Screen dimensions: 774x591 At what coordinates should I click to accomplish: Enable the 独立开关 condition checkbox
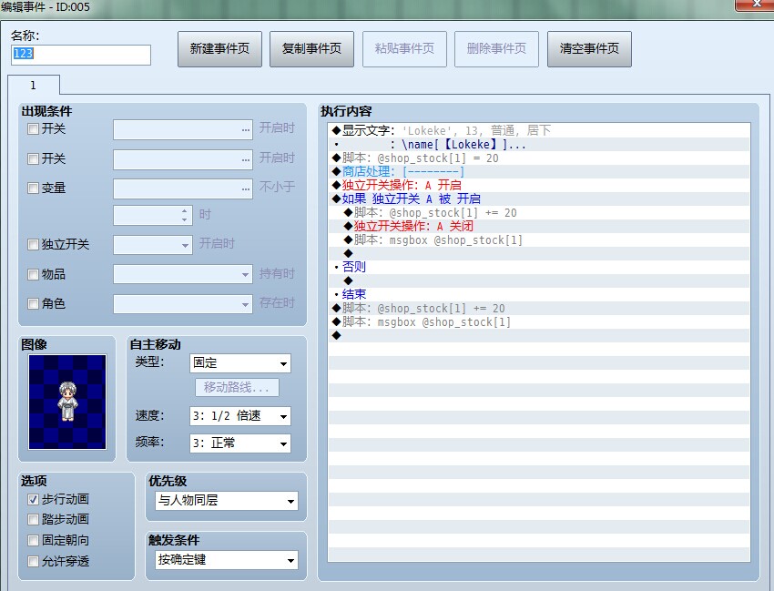coord(33,244)
